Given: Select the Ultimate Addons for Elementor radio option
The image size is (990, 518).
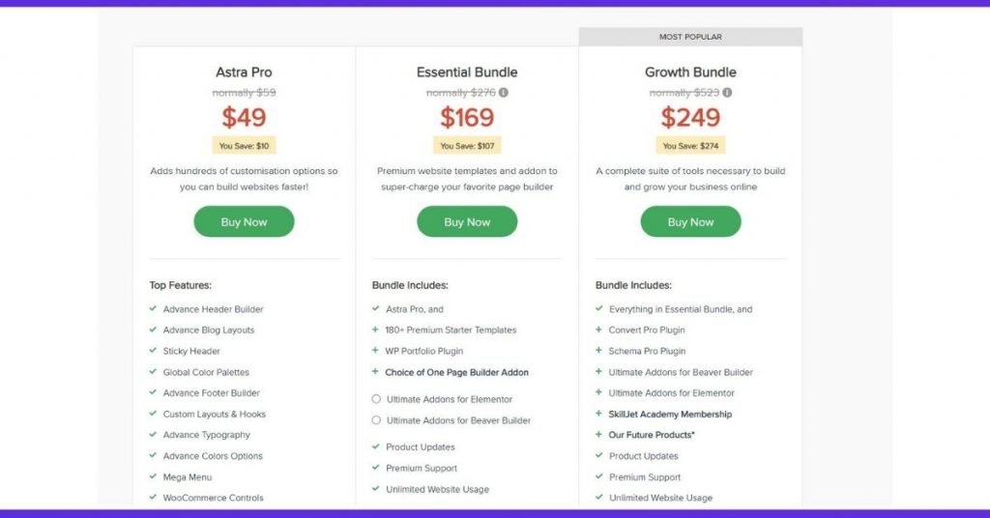Looking at the screenshot, I should click(x=376, y=399).
